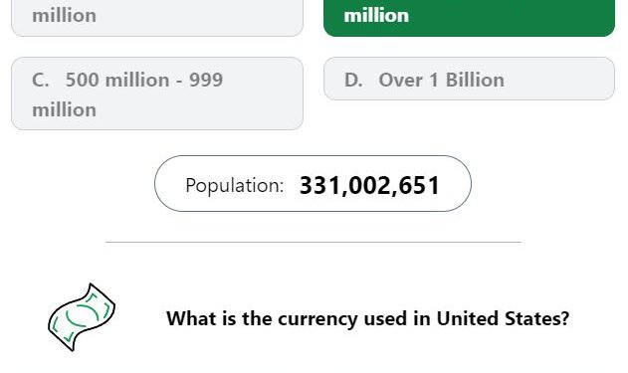The image size is (628, 373).
Task: Click the word currency in the question
Action: (318, 319)
